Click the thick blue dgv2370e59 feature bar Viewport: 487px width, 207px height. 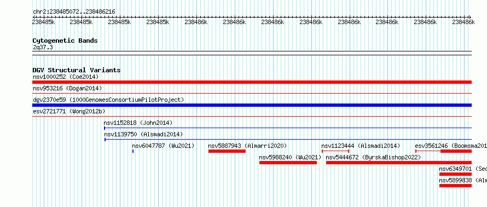[x=252, y=105]
